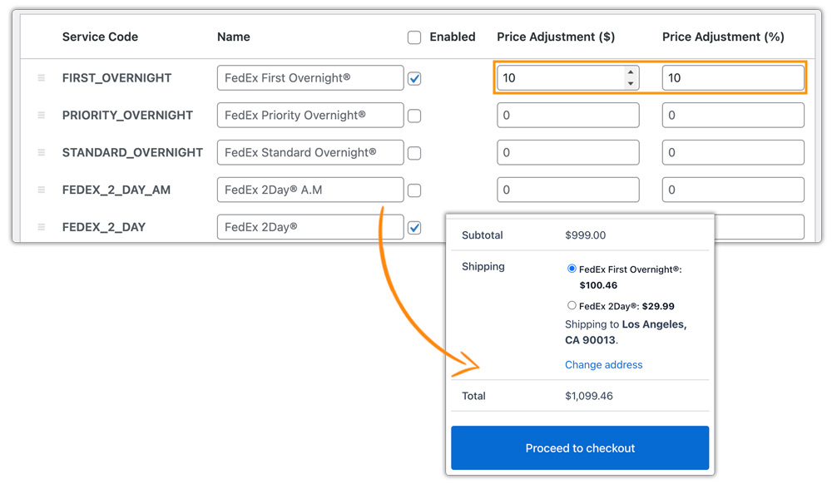Click the Proceed to checkout button

click(x=580, y=447)
